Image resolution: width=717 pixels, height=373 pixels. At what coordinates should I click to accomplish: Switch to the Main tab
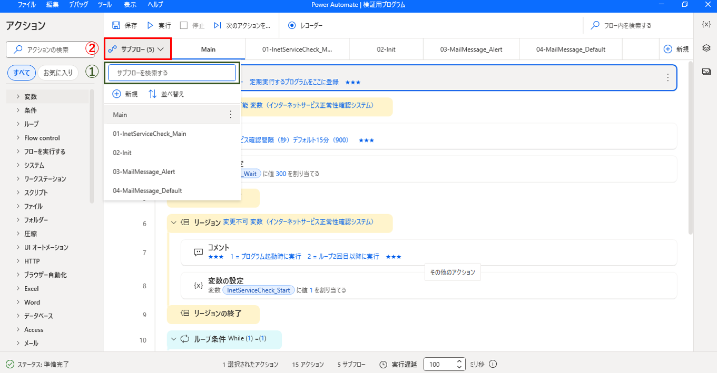pyautogui.click(x=209, y=49)
